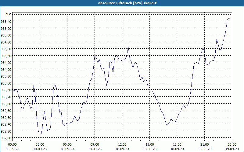The image size is (244, 152).
Task: Click the 963,80 y-axis label
Action: coord(6,76)
